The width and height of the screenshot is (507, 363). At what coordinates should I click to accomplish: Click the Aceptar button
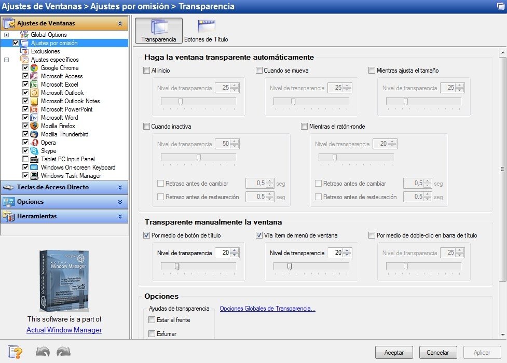393,352
